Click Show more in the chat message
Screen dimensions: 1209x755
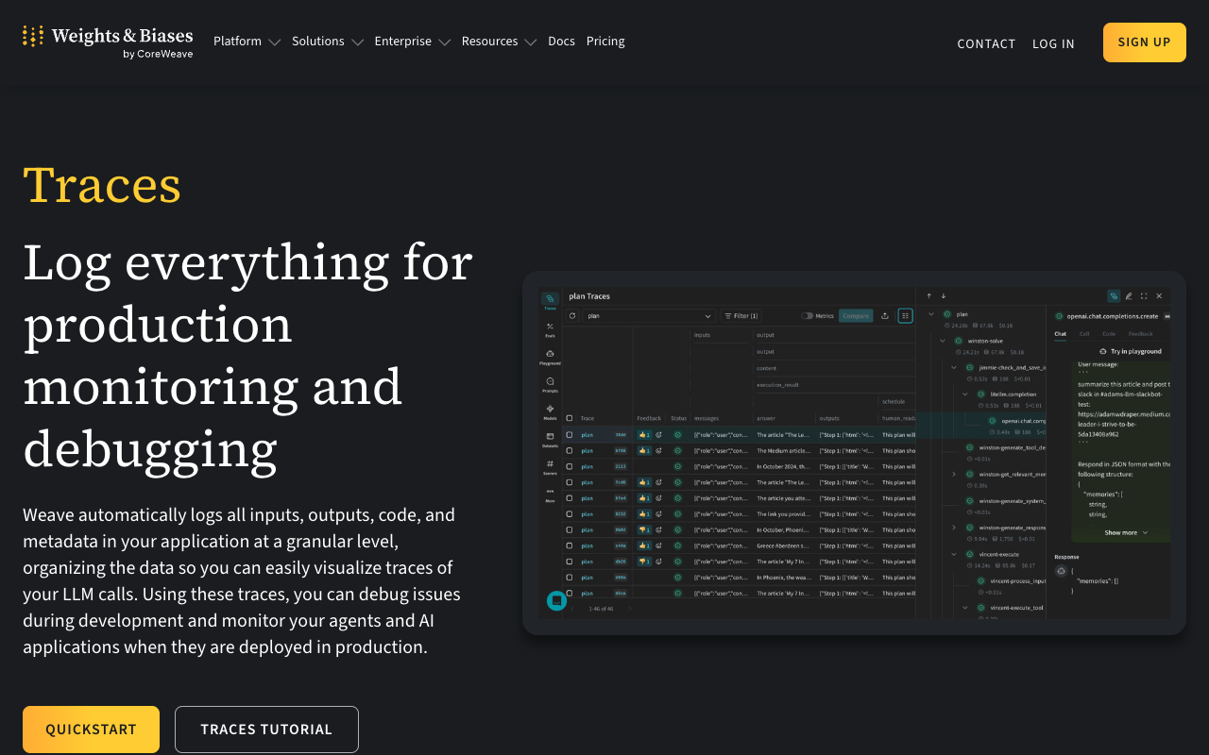[x=1126, y=532]
